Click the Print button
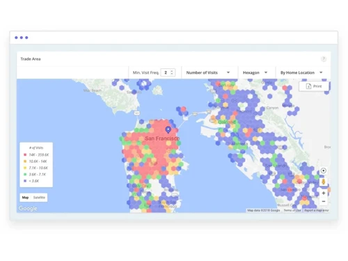This screenshot has height=261, width=348. pos(314,86)
